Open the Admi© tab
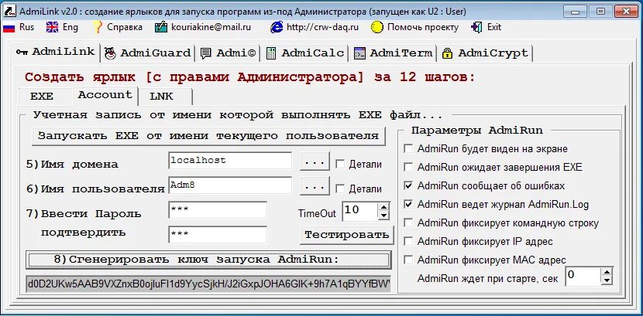This screenshot has height=316, width=643. pos(228,53)
